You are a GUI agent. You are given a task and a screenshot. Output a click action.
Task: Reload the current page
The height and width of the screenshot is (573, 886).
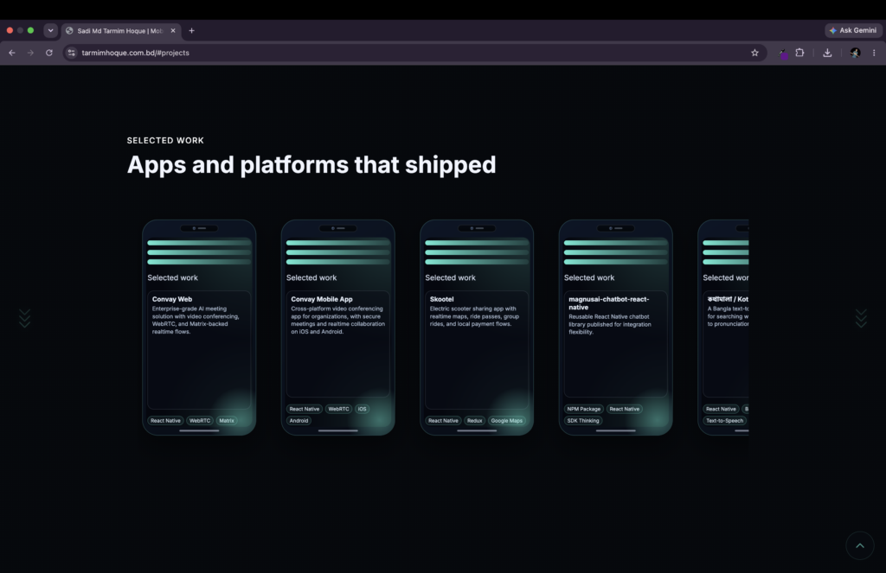coord(49,53)
